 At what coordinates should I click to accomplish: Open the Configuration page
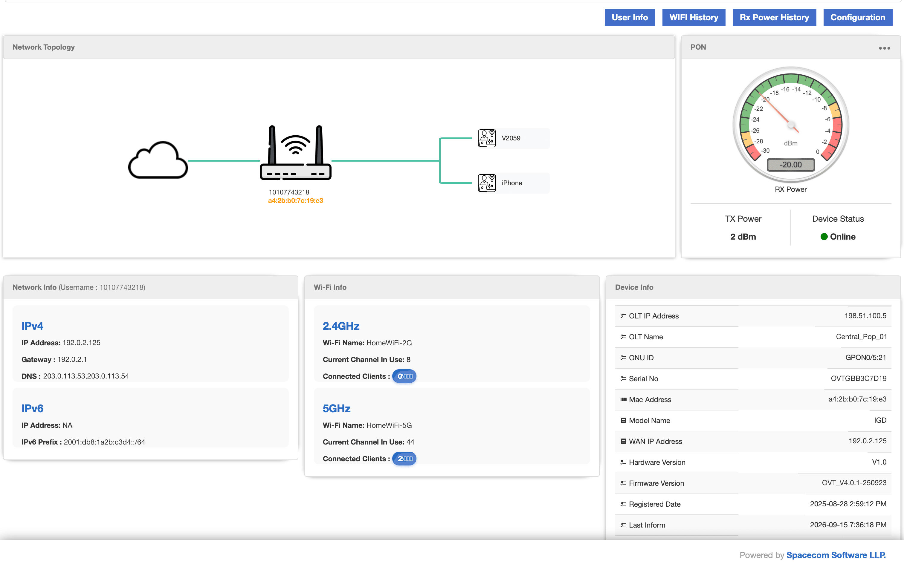coord(857,17)
